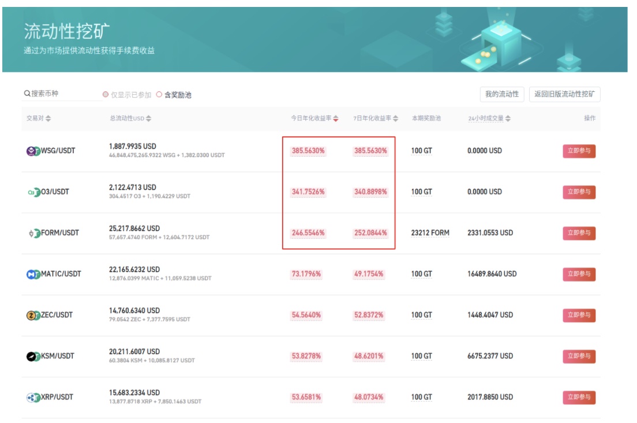
Task: Sort by 7日年化收益率 column
Action: pyautogui.click(x=395, y=118)
